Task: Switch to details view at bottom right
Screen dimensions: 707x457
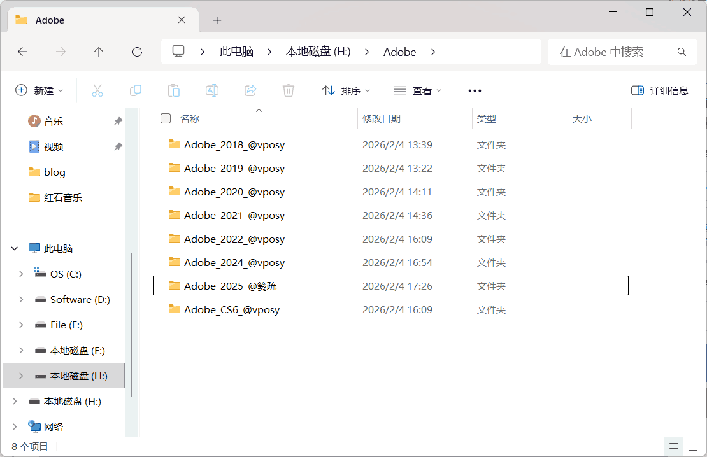Action: pyautogui.click(x=673, y=446)
